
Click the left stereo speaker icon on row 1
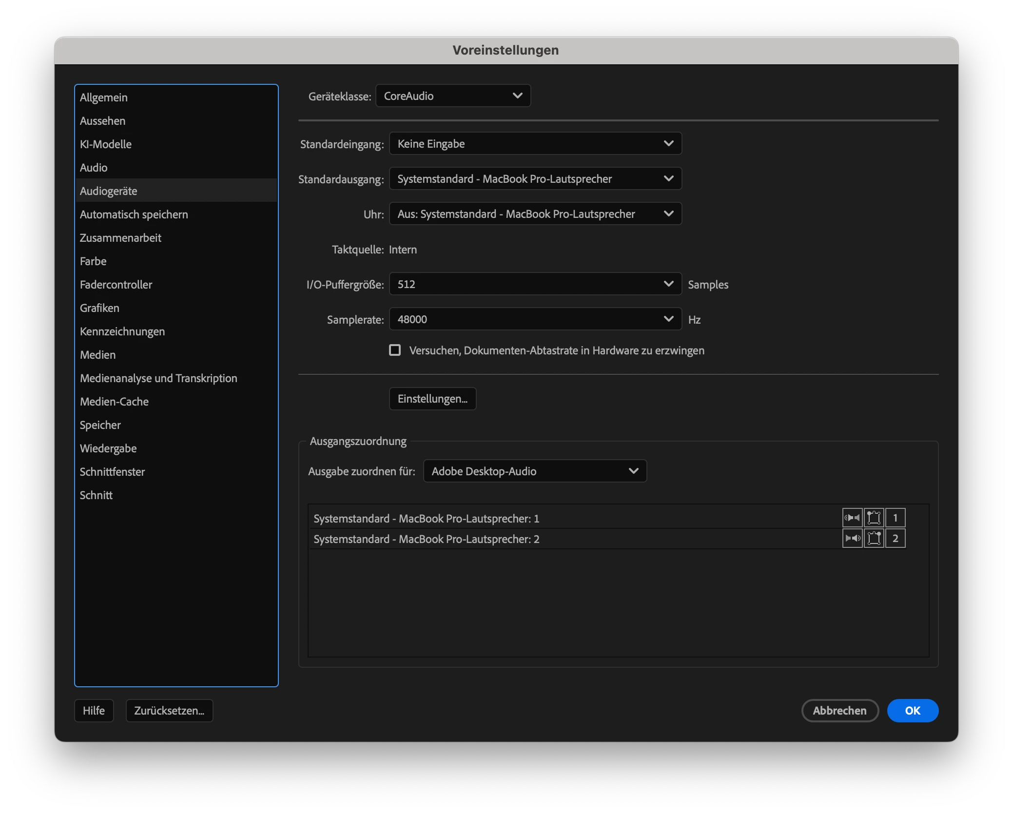(x=852, y=518)
